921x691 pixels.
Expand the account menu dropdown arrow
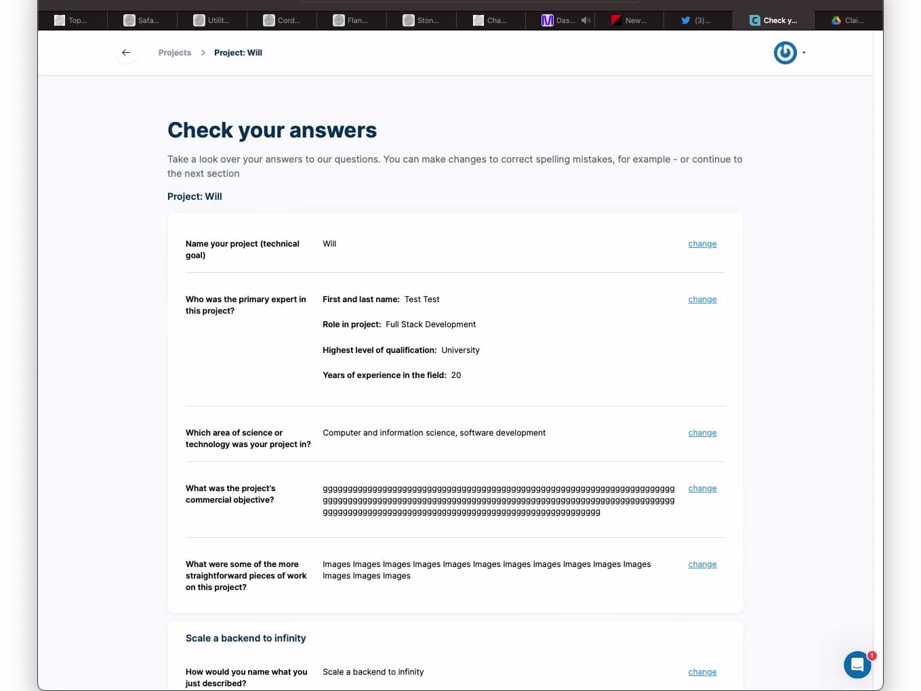(x=804, y=53)
